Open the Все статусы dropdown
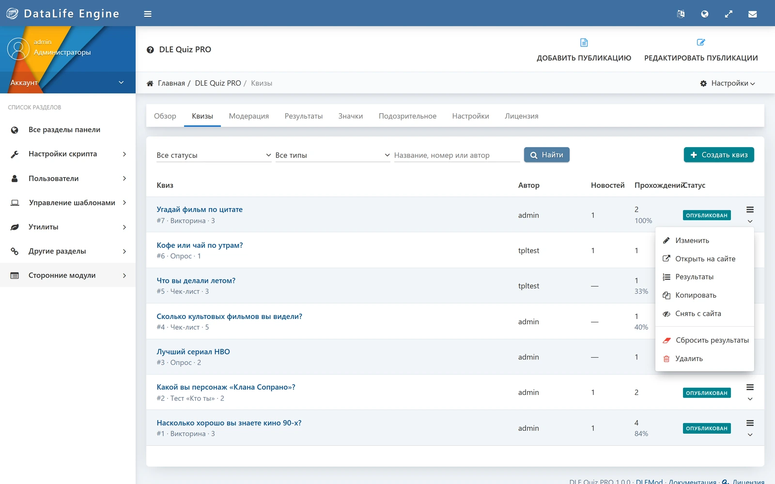Viewport: 775px width, 484px height. (214, 155)
